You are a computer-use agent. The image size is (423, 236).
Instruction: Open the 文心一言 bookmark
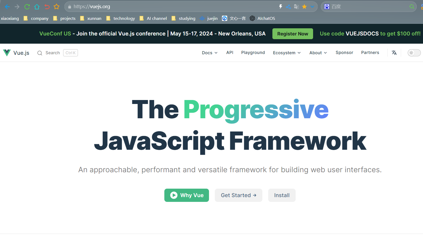[234, 18]
